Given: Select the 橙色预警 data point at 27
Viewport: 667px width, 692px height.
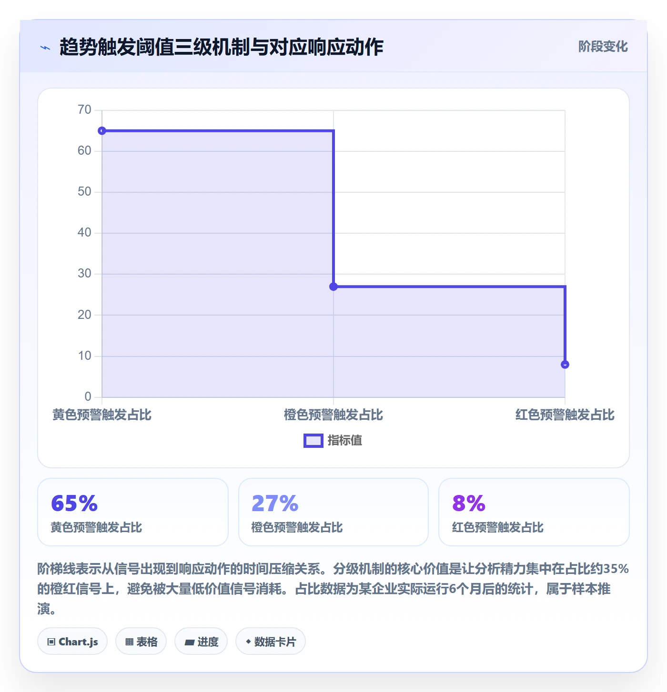Looking at the screenshot, I should tap(333, 287).
